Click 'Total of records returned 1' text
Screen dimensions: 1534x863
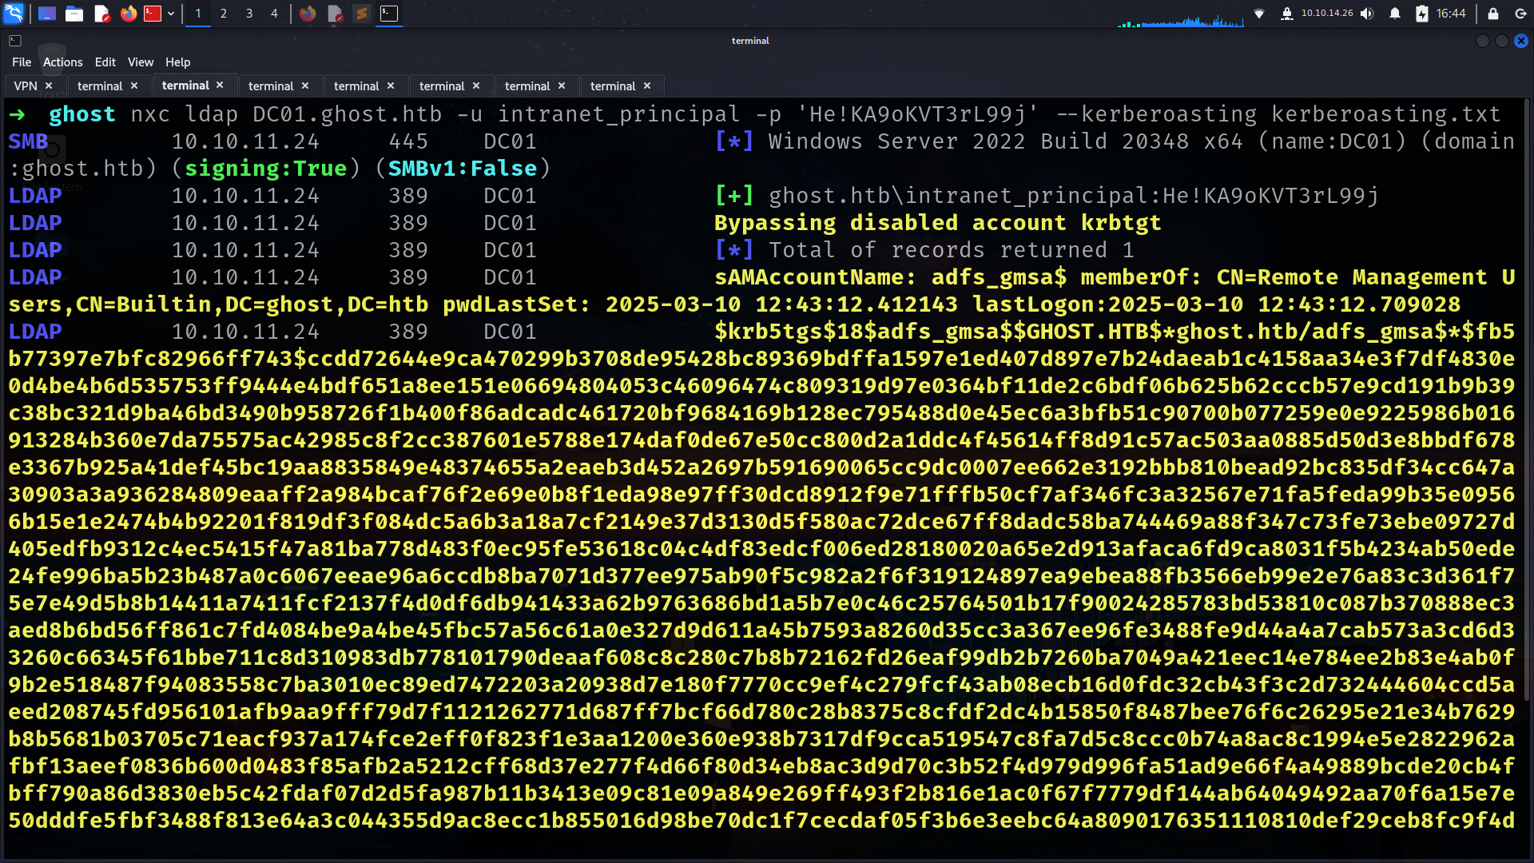951,250
